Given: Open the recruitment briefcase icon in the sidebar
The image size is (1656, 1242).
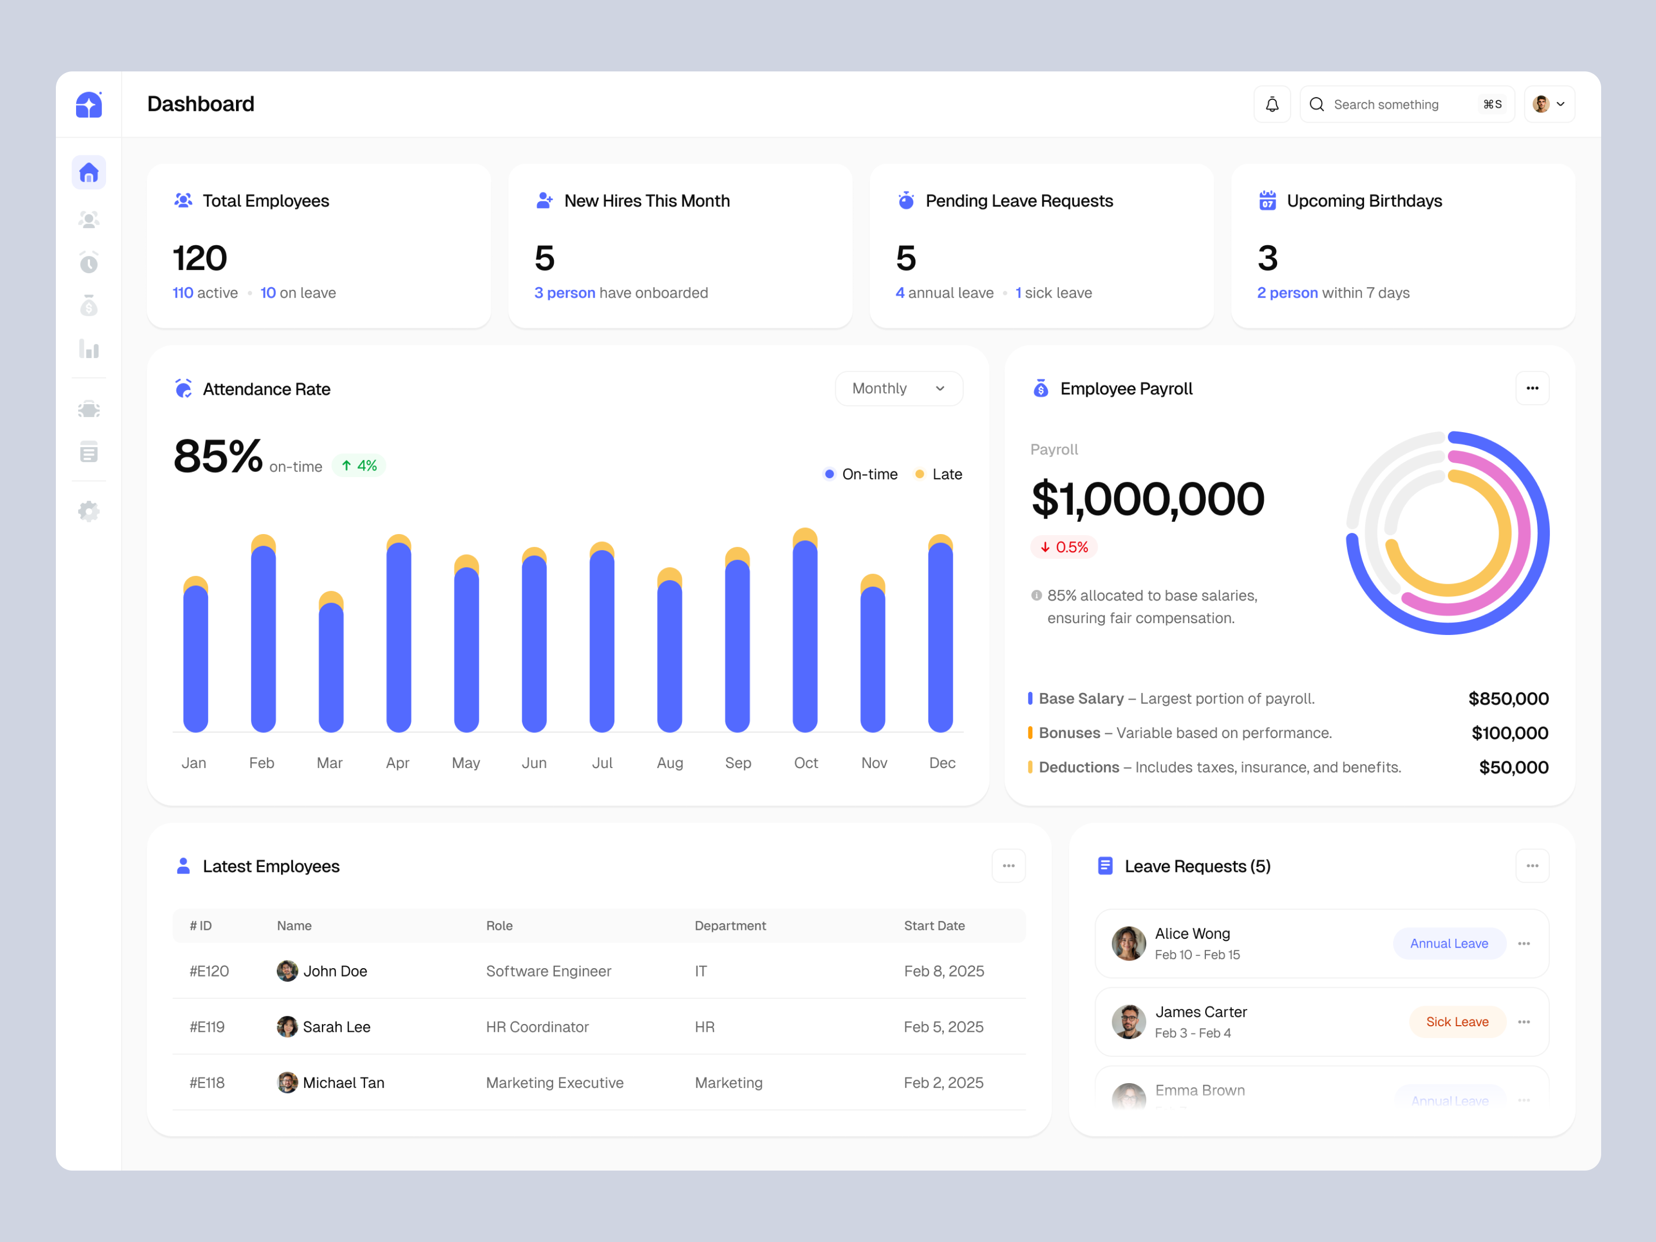Looking at the screenshot, I should (x=89, y=409).
